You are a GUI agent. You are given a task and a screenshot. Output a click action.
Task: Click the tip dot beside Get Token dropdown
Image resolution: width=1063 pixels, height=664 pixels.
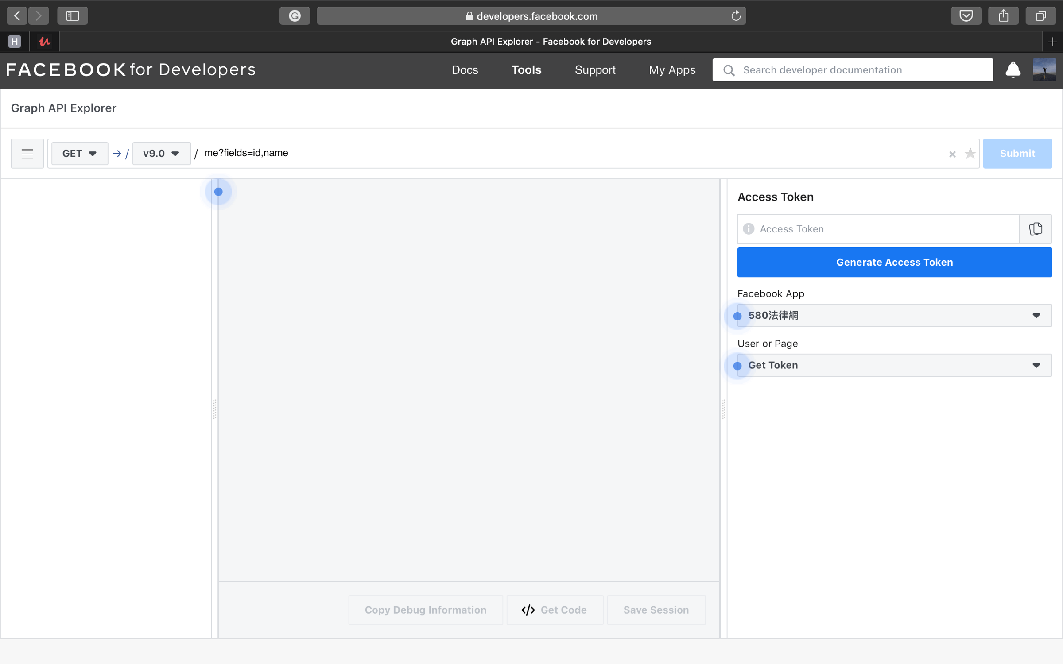[737, 366]
